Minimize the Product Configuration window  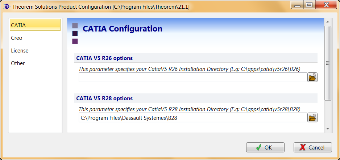(298, 5)
